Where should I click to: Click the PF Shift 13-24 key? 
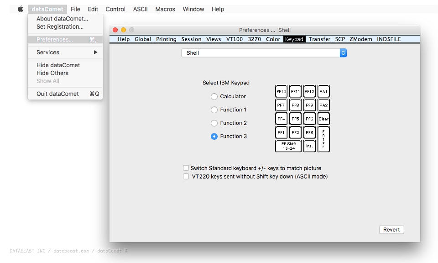coord(288,146)
